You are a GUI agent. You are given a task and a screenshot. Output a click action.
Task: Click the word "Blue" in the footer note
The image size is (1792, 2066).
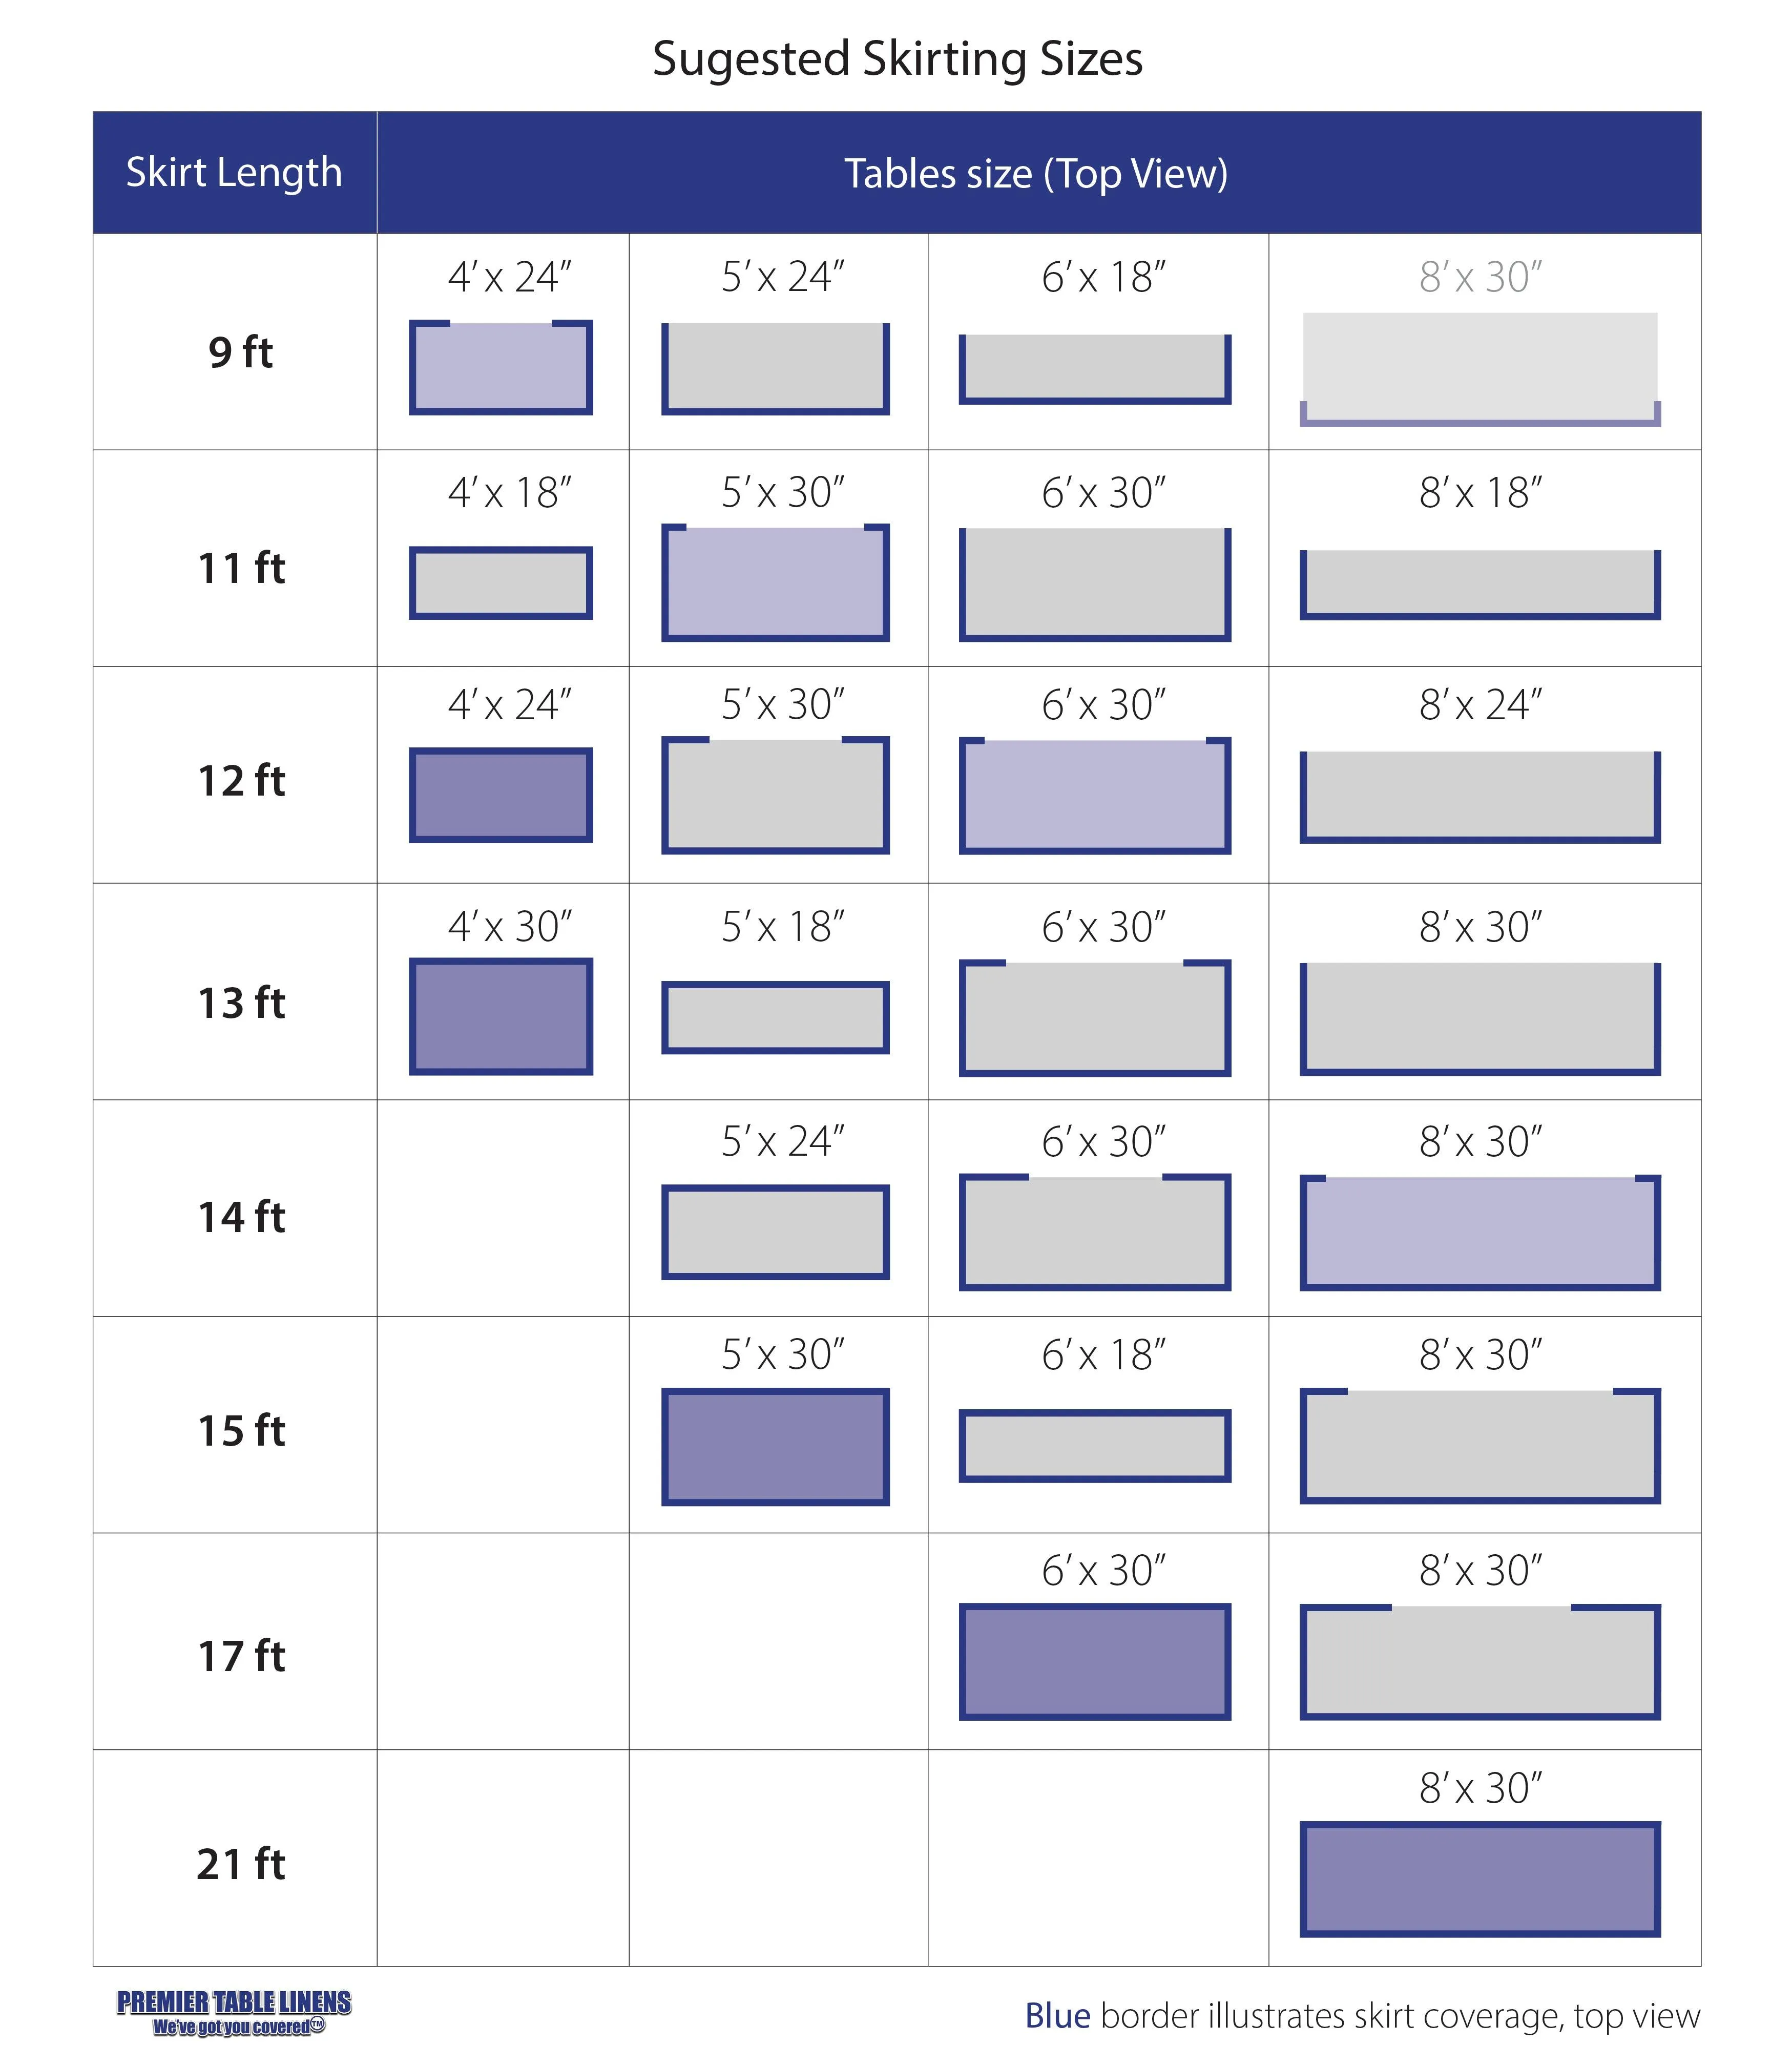click(1057, 2015)
